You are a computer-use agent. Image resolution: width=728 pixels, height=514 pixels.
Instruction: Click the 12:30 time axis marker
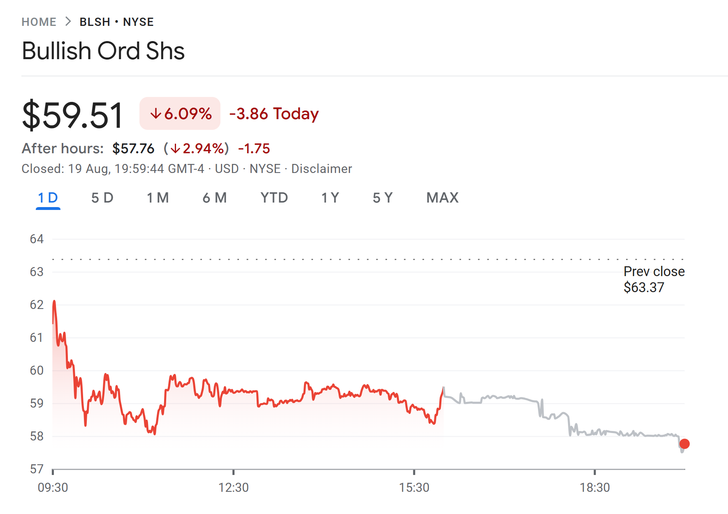233,487
